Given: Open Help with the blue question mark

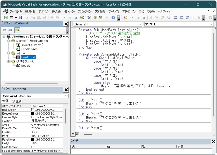Looking at the screenshot, I should tap(113, 18).
